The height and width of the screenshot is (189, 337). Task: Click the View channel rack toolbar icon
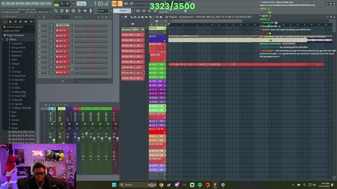click(x=62, y=11)
